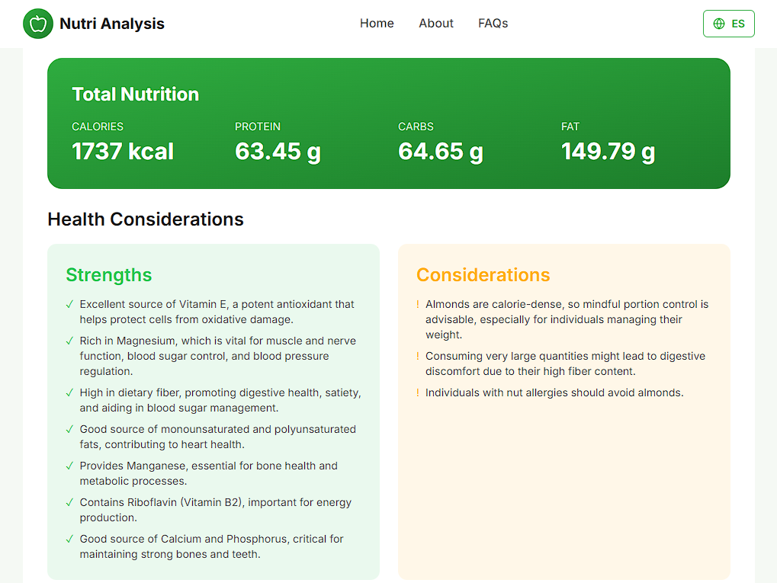The image size is (777, 583).
Task: Click checkmark beside Rich in Magnesium
Action: [69, 341]
